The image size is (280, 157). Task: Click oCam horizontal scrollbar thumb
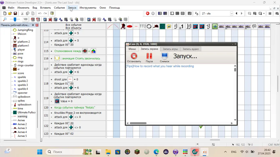[138, 123]
